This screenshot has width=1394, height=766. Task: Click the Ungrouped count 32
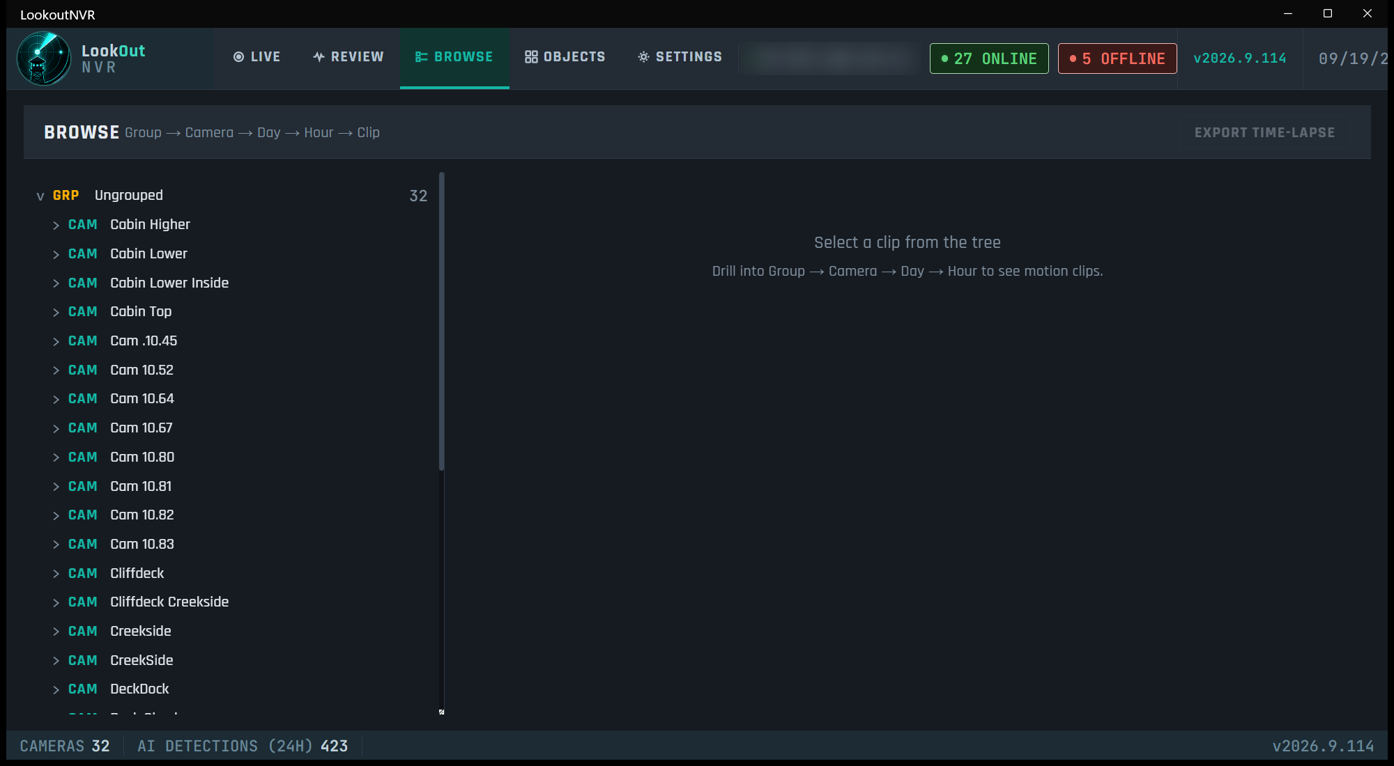(x=418, y=196)
